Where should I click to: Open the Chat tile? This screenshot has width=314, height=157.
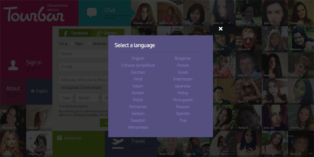(x=105, y=13)
